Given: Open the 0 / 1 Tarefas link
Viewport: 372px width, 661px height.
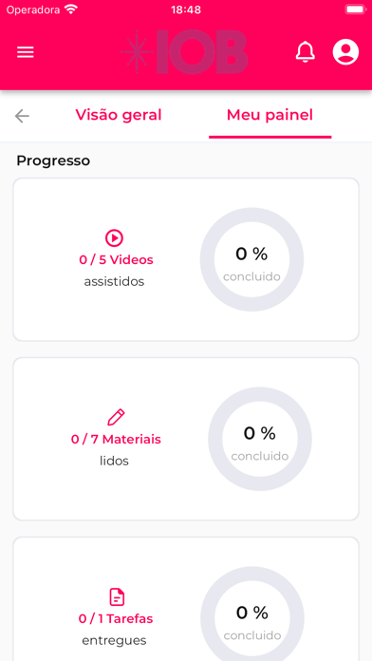Looking at the screenshot, I should [x=116, y=619].
